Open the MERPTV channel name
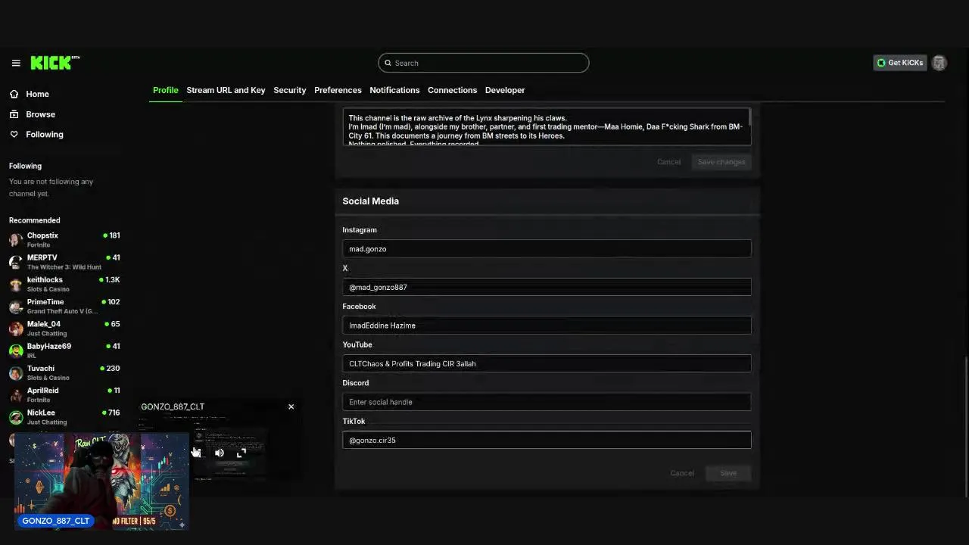Image resolution: width=969 pixels, height=545 pixels. 42,257
